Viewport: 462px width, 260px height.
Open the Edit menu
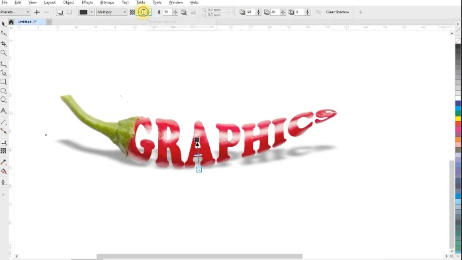coord(18,3)
